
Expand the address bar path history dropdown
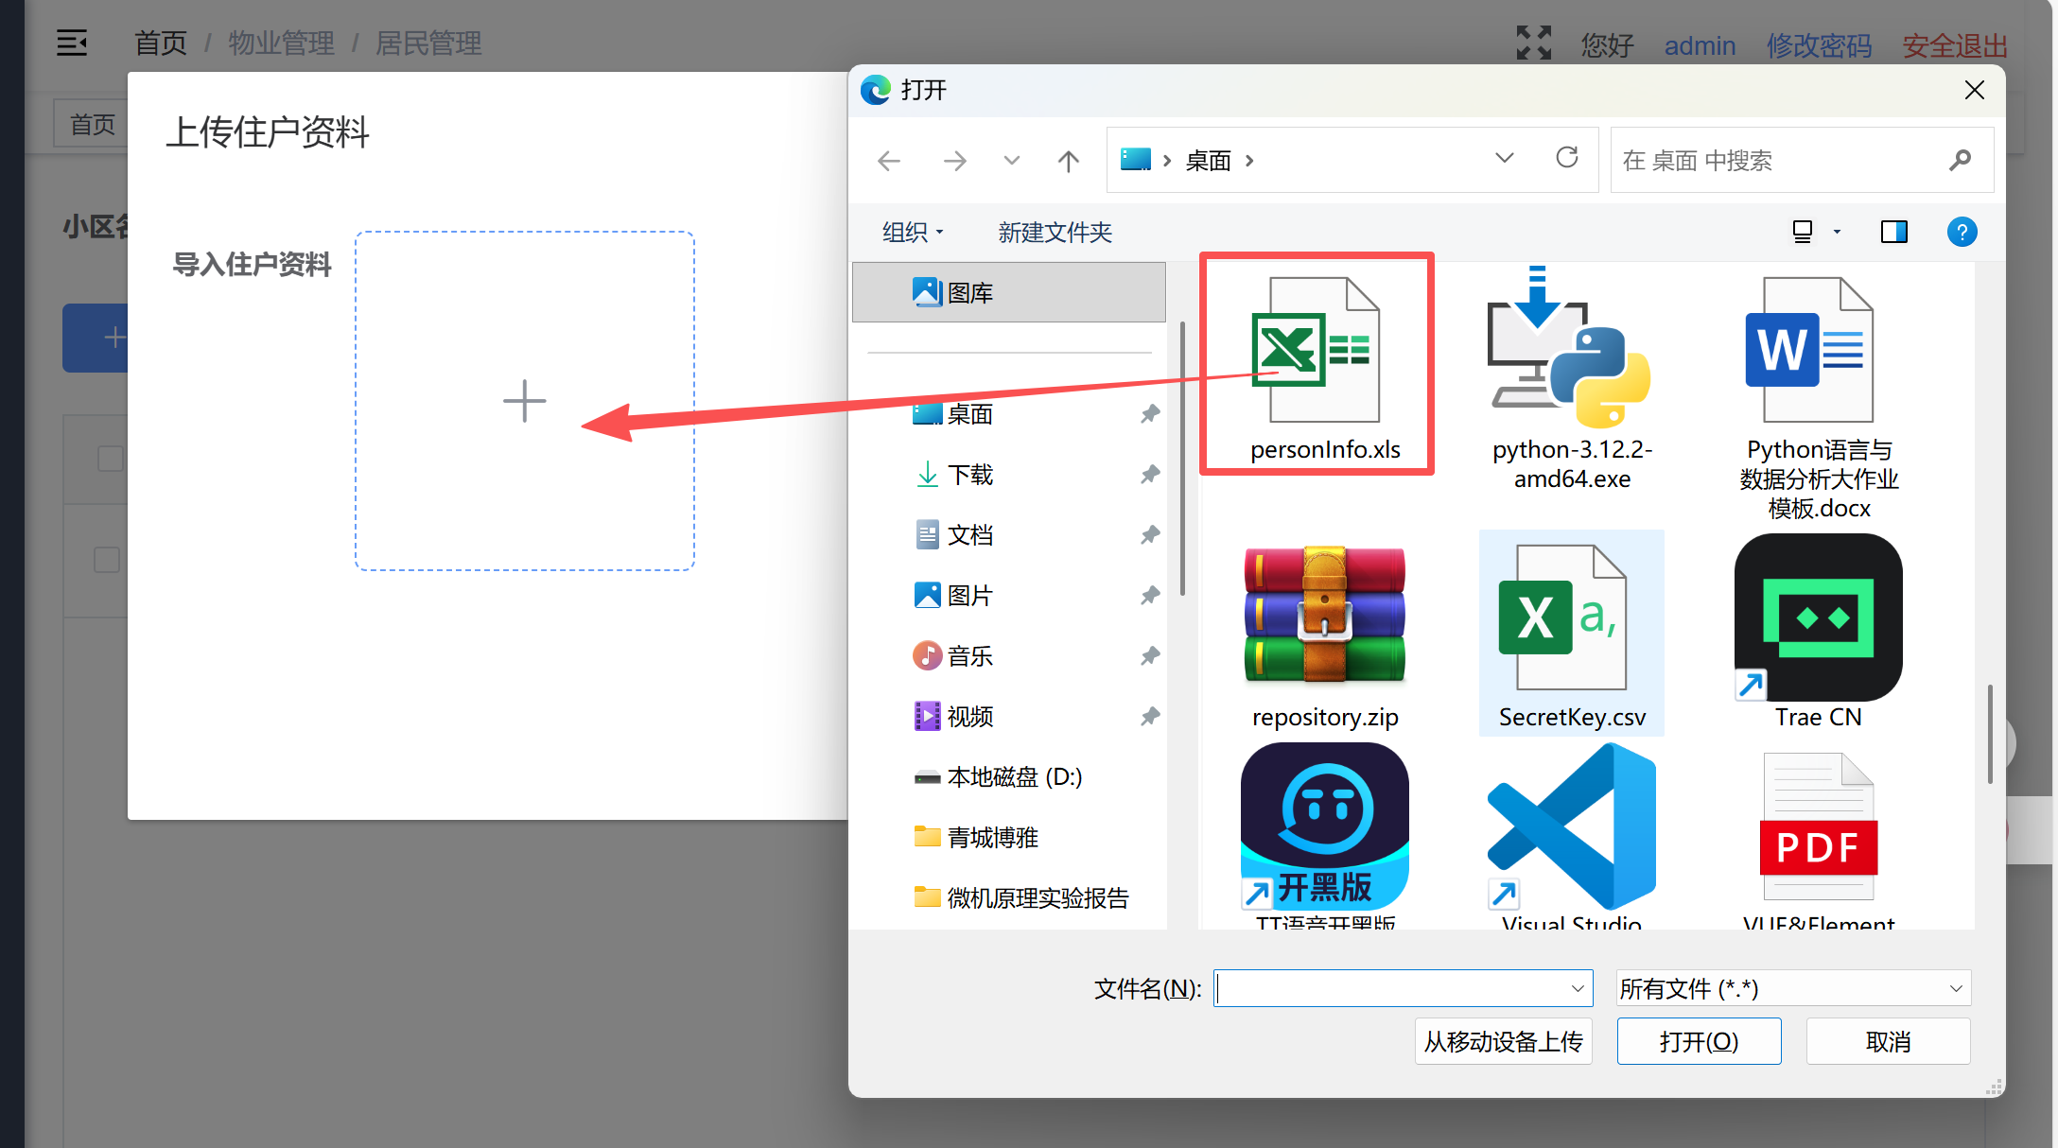tap(1504, 158)
